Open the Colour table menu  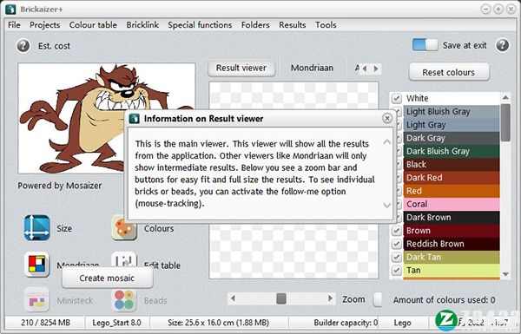click(x=93, y=25)
